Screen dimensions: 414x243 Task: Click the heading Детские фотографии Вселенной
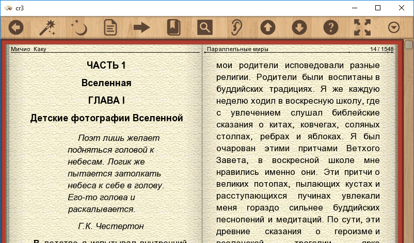tap(106, 118)
